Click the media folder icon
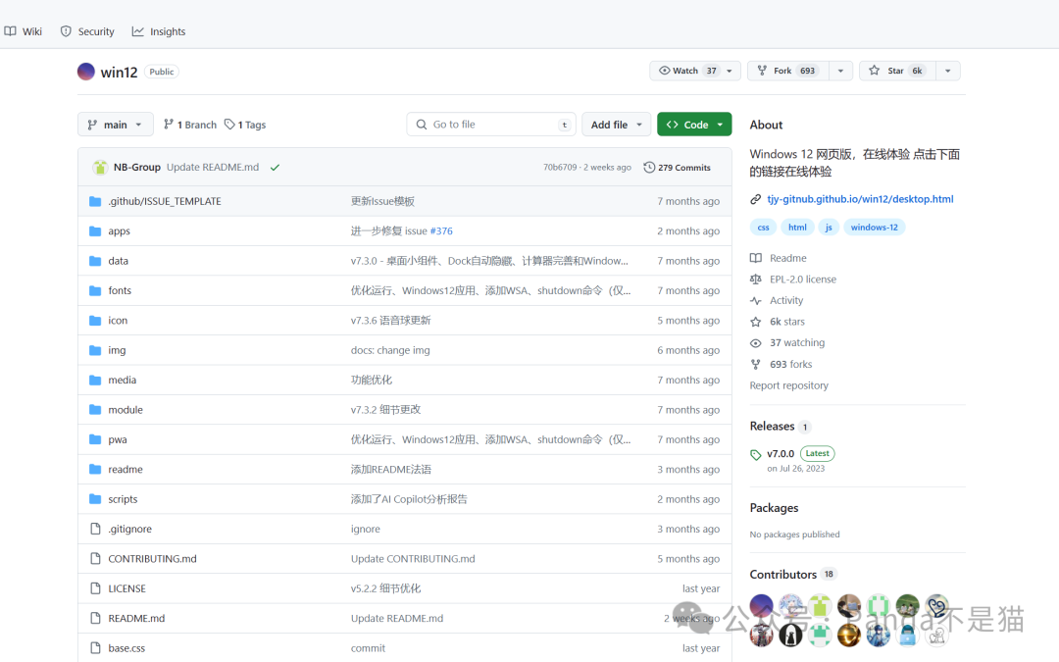The image size is (1059, 662). coord(95,380)
